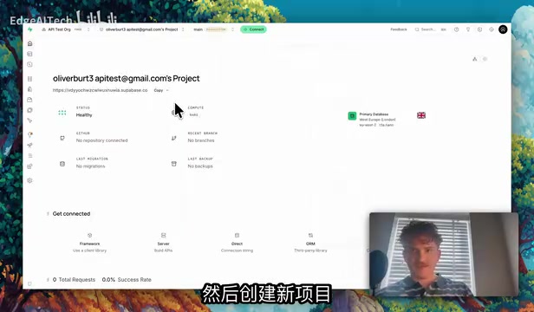Toggle the graph view icon near top right
This screenshot has width=534, height=312.
[475, 59]
